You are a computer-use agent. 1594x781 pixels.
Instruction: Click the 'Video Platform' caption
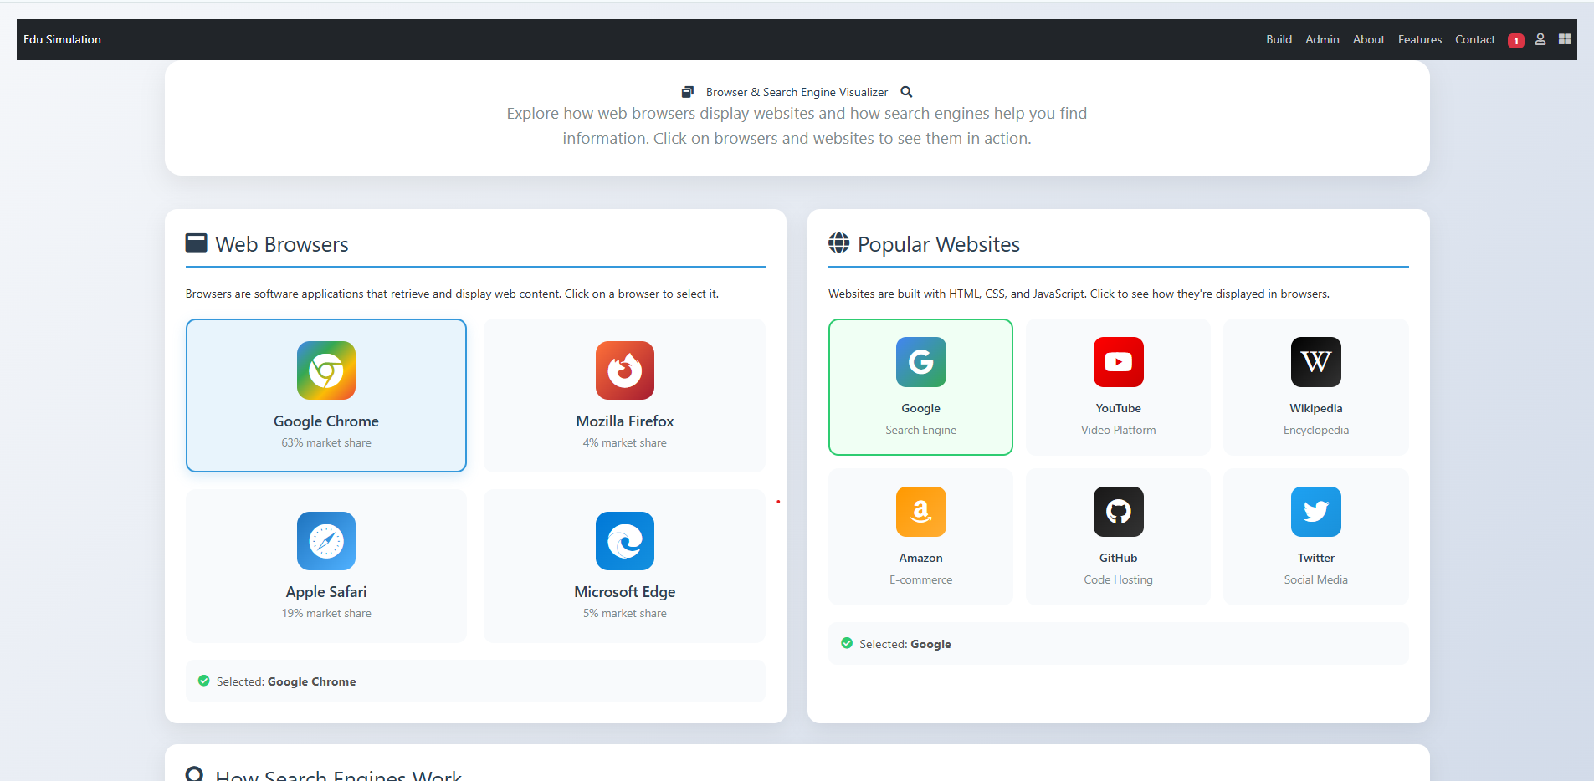coord(1119,430)
